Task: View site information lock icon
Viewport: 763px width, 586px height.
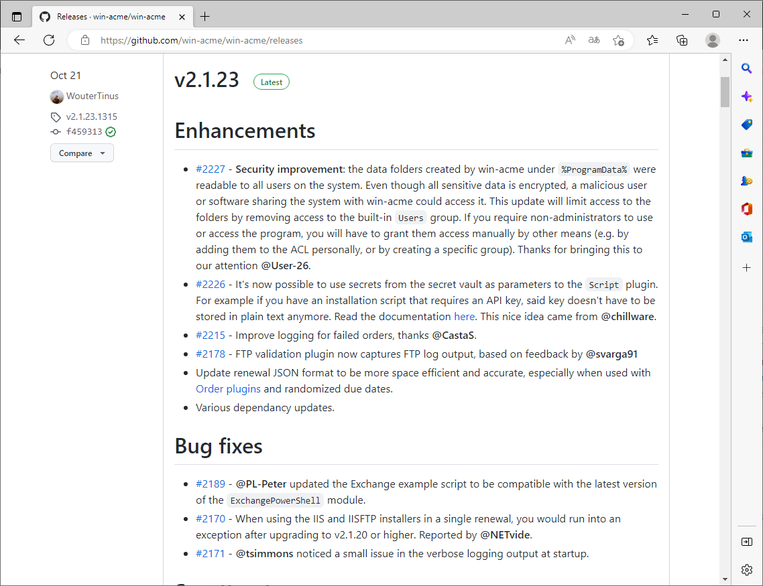Action: pyautogui.click(x=85, y=40)
